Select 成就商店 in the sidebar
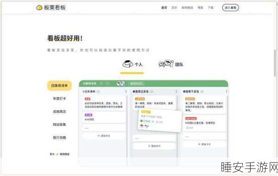 pyautogui.click(x=59, y=112)
